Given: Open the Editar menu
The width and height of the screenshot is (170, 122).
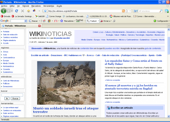Looking at the screenshot, I should (x=12, y=6).
